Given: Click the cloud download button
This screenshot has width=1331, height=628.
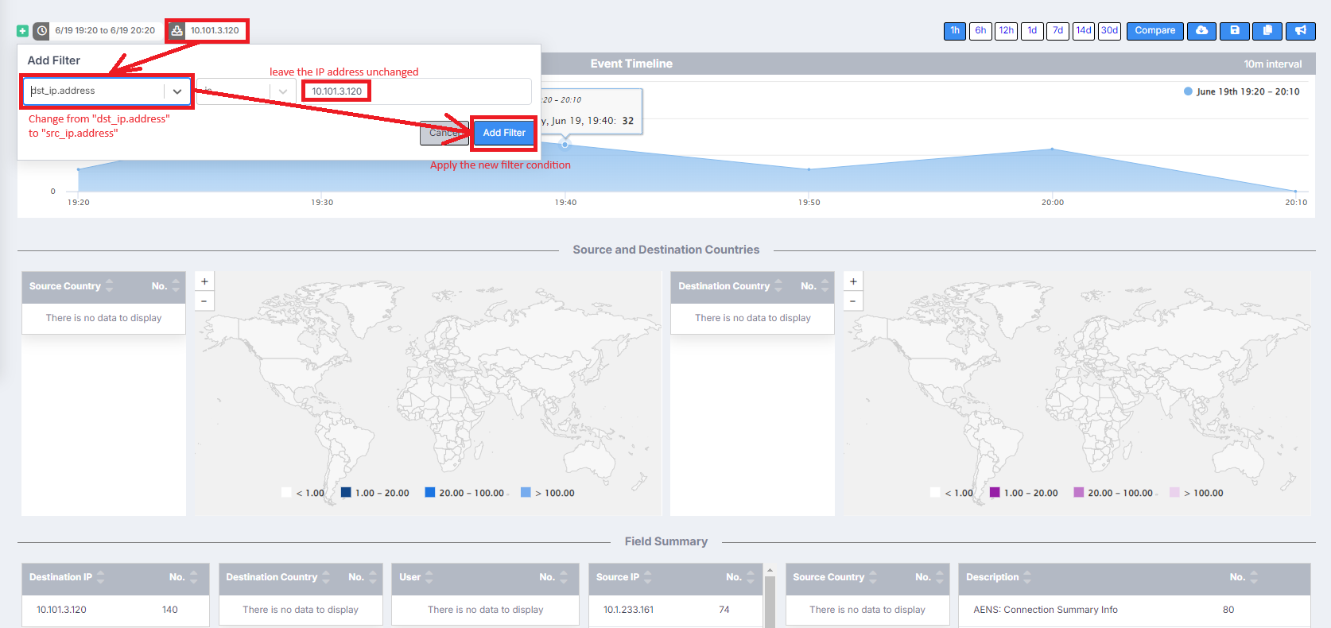Looking at the screenshot, I should [x=1202, y=31].
